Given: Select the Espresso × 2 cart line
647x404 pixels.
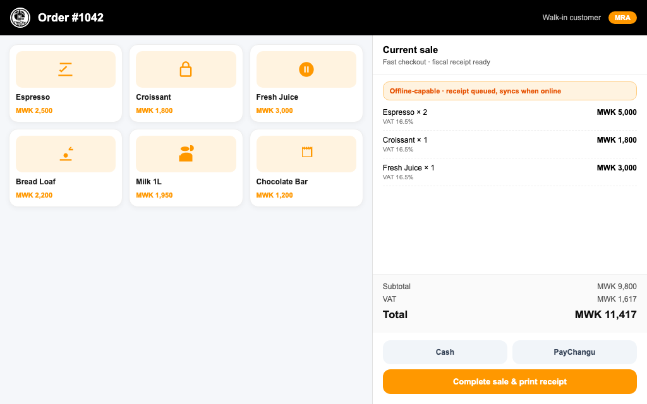Looking at the screenshot, I should pyautogui.click(x=510, y=116).
